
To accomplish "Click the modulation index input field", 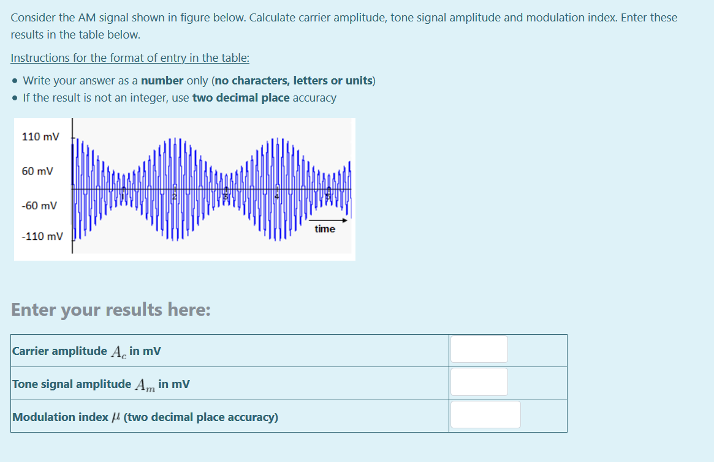I will pos(485,415).
